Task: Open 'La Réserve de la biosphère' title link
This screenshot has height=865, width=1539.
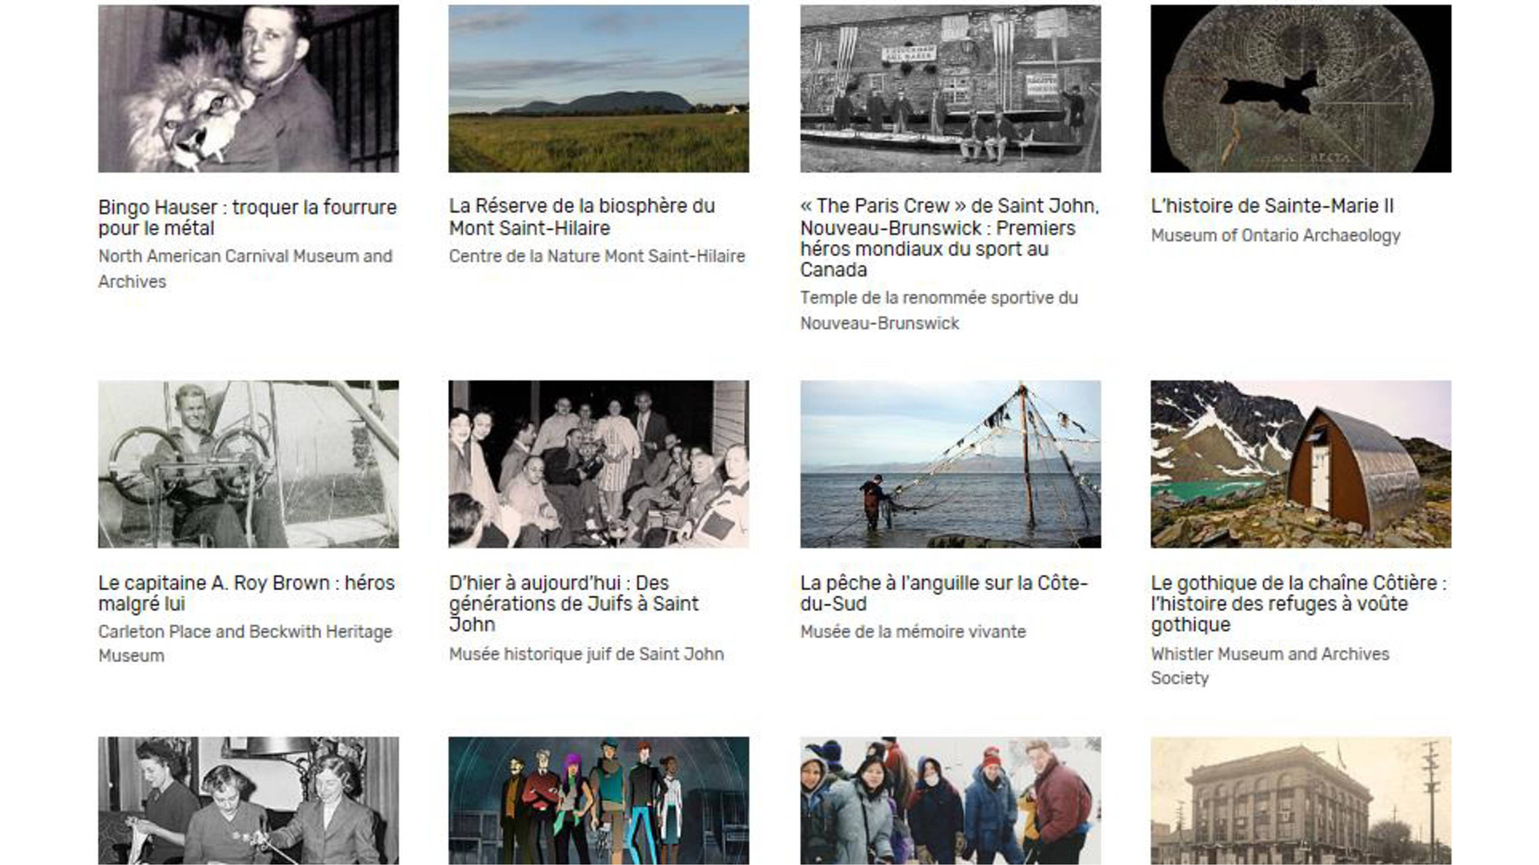Action: click(582, 217)
